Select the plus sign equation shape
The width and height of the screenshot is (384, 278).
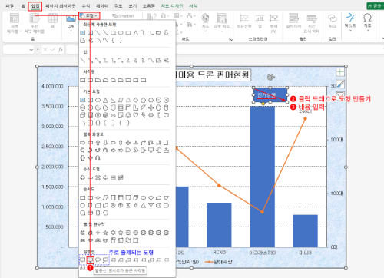[83, 177]
